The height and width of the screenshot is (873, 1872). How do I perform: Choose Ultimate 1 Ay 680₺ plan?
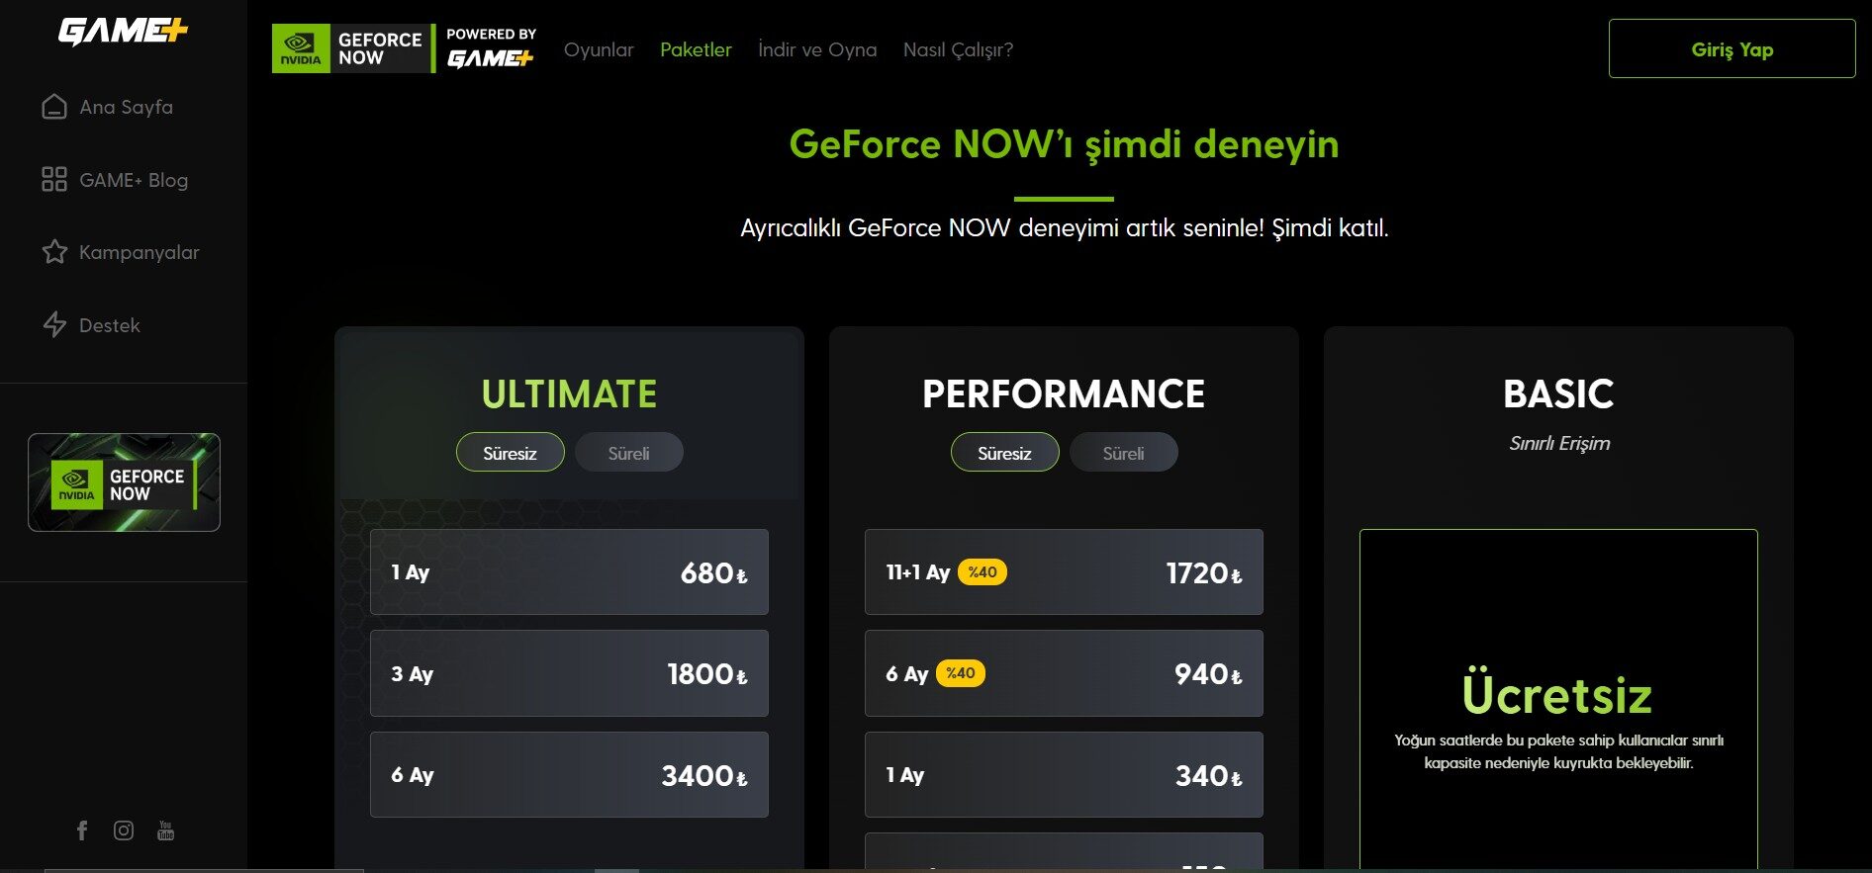tap(569, 572)
